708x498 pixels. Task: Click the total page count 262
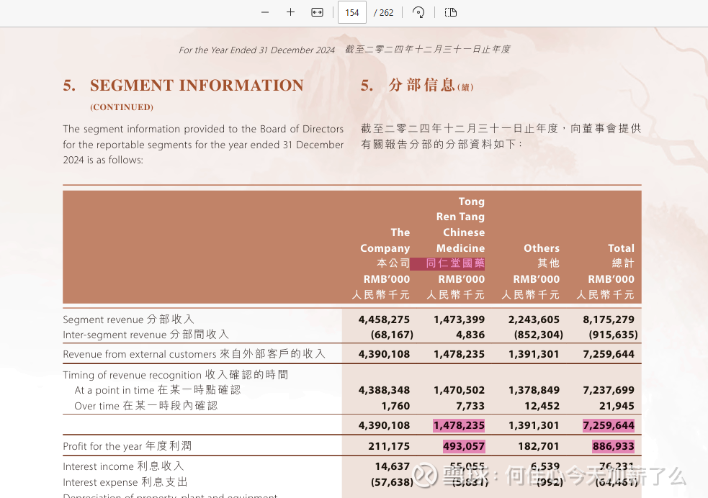click(386, 12)
